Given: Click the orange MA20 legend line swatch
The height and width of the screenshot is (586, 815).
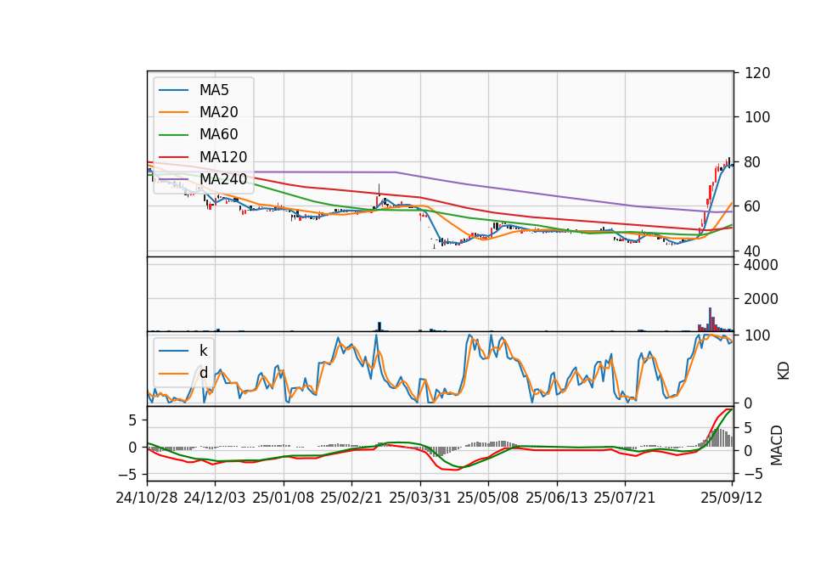Looking at the screenshot, I should (173, 113).
